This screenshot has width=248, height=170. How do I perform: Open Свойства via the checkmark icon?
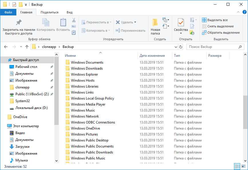pyautogui.click(x=181, y=23)
